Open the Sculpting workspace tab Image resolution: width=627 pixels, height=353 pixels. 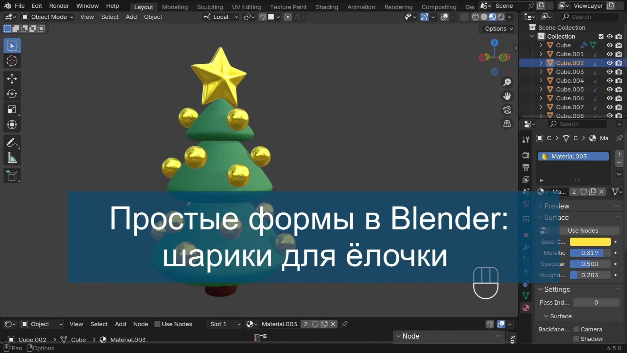click(x=210, y=7)
